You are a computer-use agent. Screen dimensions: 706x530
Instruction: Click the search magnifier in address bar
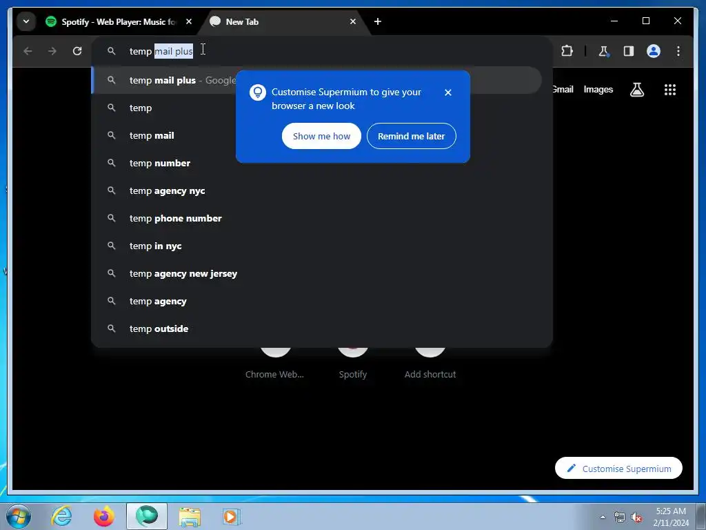point(111,51)
